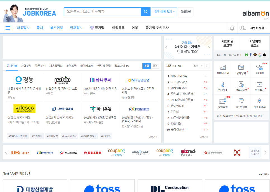Click 개인회원 로그인
The image size is (270, 192).
(228, 43)
